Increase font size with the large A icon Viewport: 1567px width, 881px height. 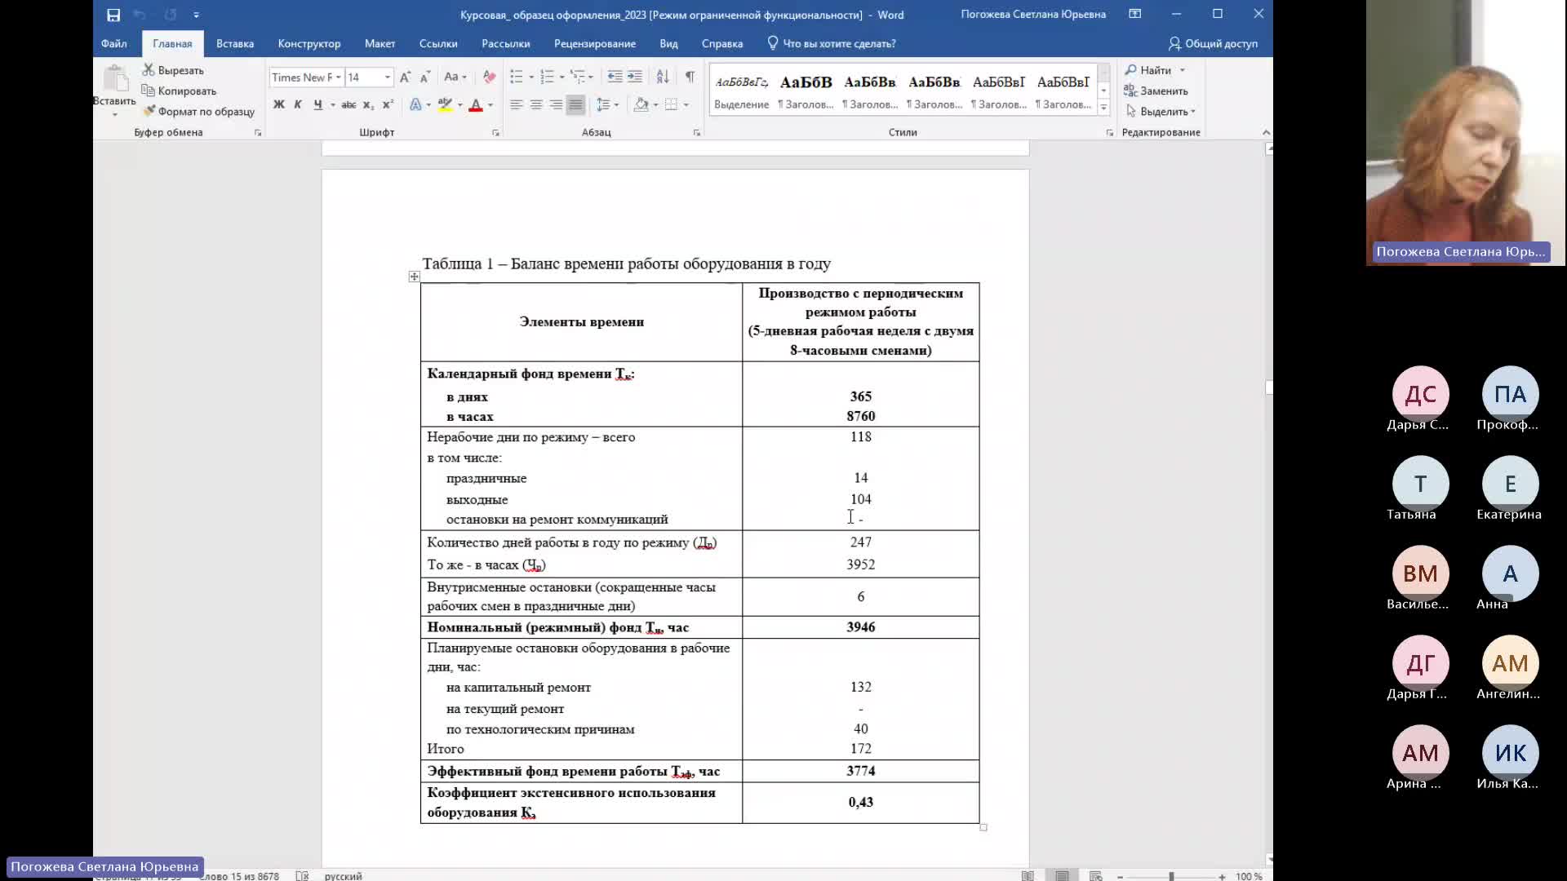pyautogui.click(x=405, y=77)
